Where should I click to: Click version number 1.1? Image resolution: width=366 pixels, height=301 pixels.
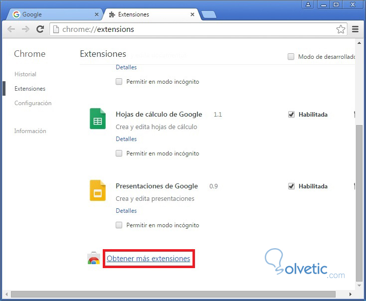(218, 115)
